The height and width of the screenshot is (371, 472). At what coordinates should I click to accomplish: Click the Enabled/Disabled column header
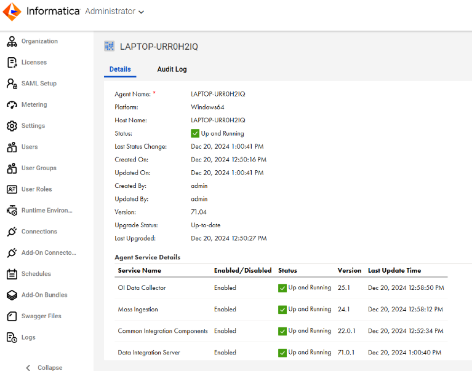tap(242, 270)
